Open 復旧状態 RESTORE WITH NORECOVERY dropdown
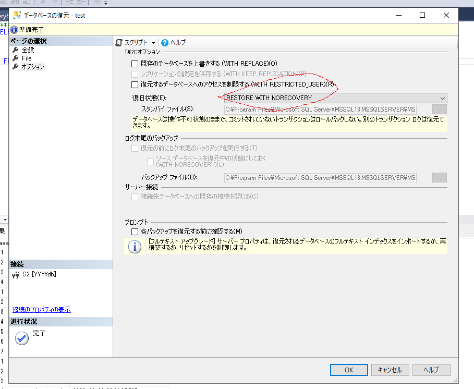The width and height of the screenshot is (474, 389). pyautogui.click(x=335, y=98)
